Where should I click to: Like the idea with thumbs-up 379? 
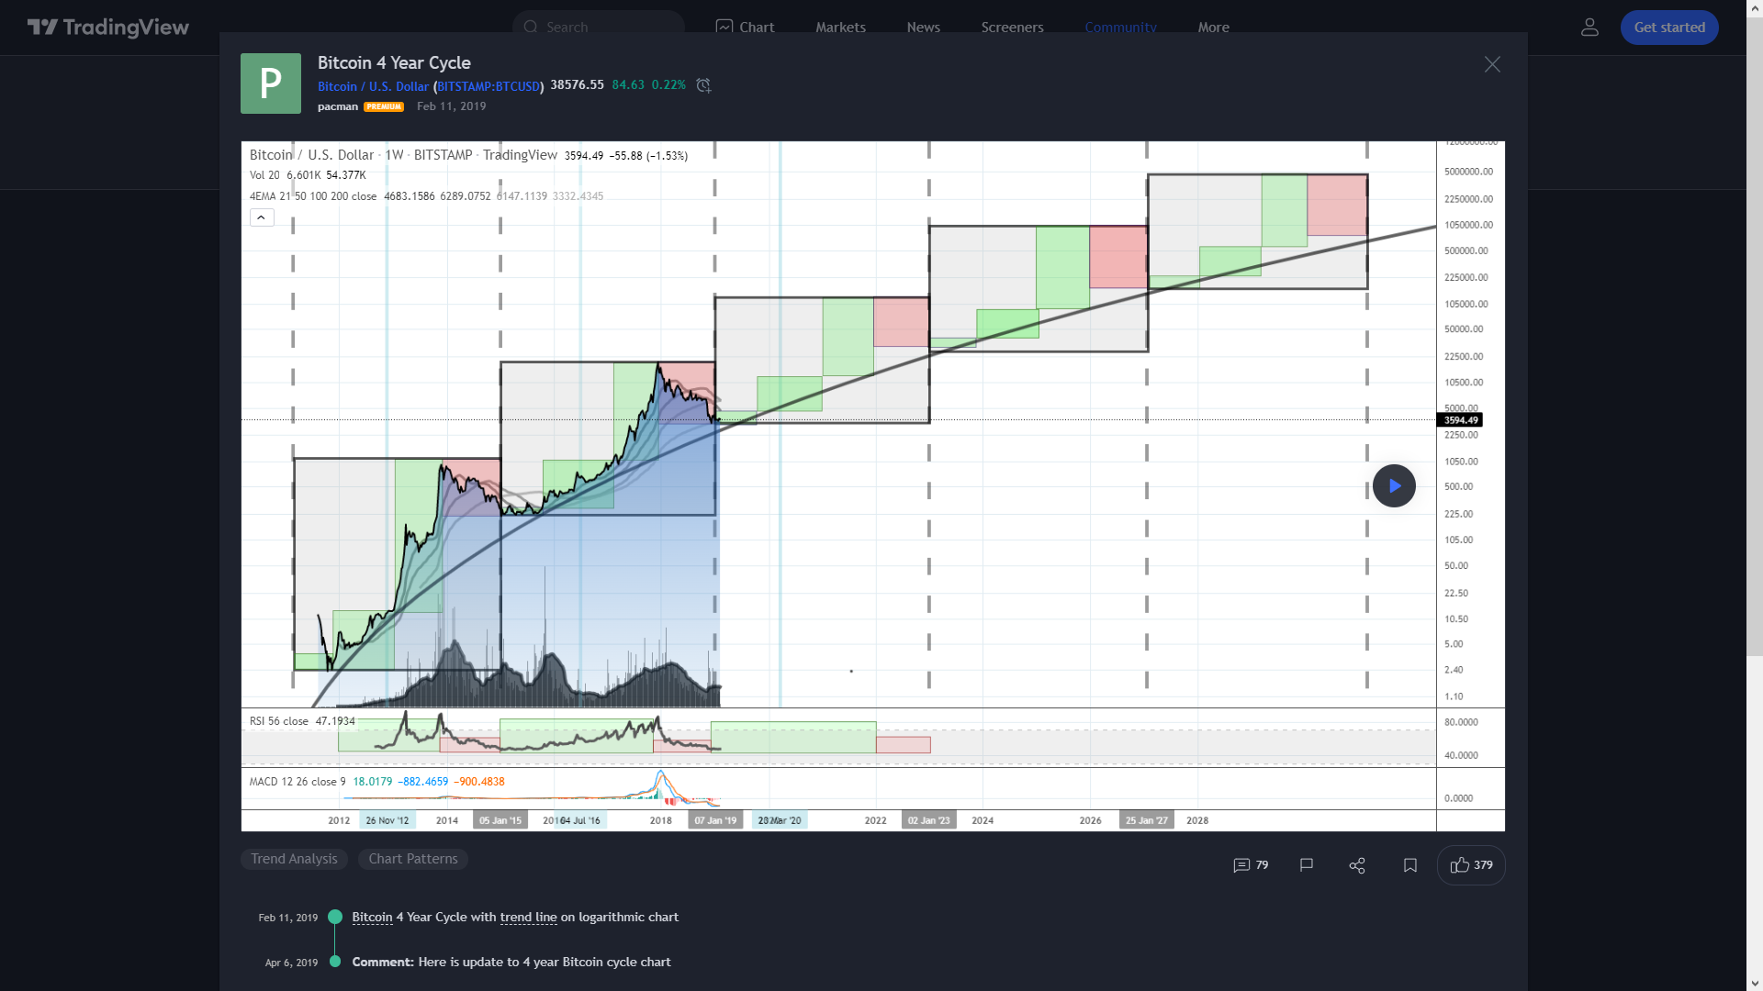point(1471,865)
